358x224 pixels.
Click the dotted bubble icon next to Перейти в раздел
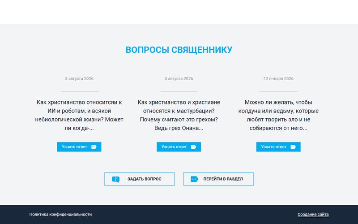point(194,179)
